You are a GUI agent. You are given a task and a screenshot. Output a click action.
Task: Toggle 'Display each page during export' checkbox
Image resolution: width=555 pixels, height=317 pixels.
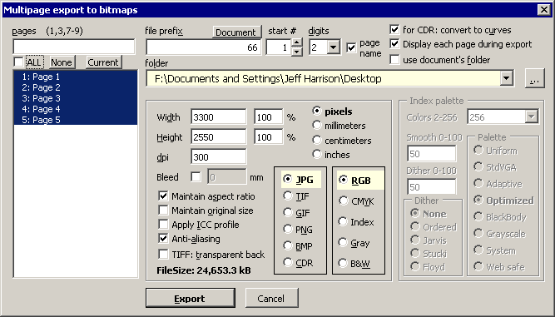tap(394, 44)
